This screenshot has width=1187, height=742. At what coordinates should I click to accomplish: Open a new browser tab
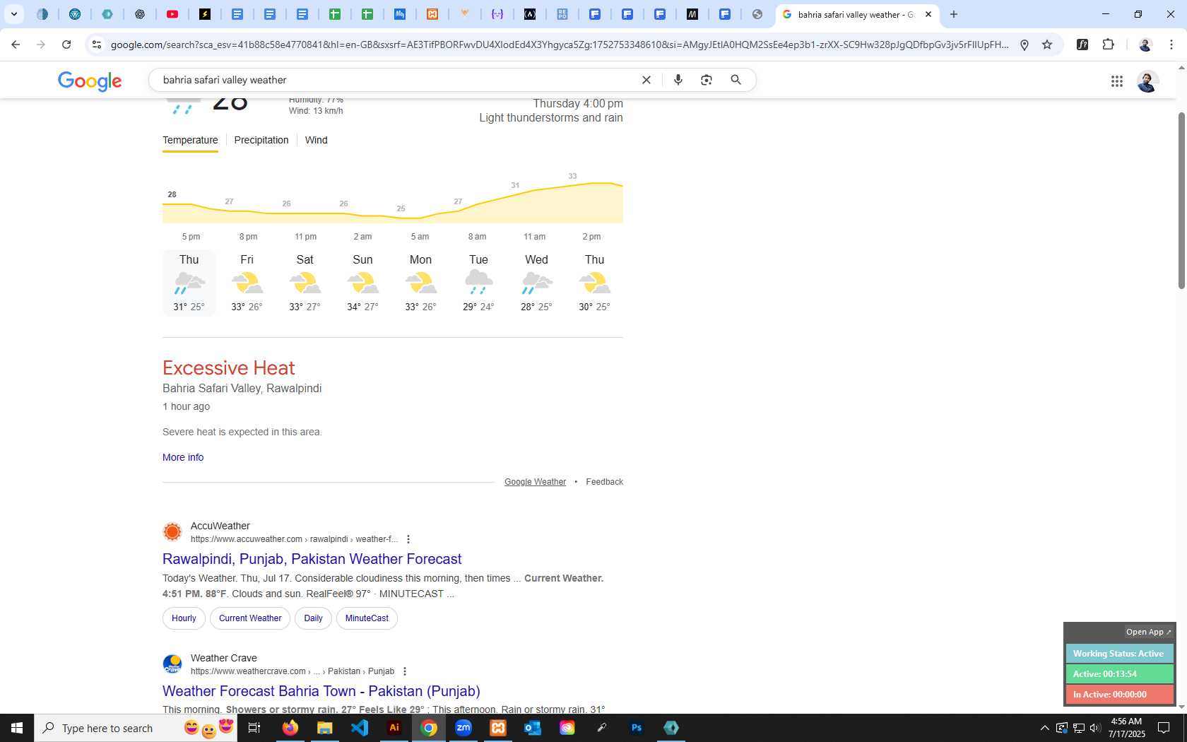click(x=954, y=14)
